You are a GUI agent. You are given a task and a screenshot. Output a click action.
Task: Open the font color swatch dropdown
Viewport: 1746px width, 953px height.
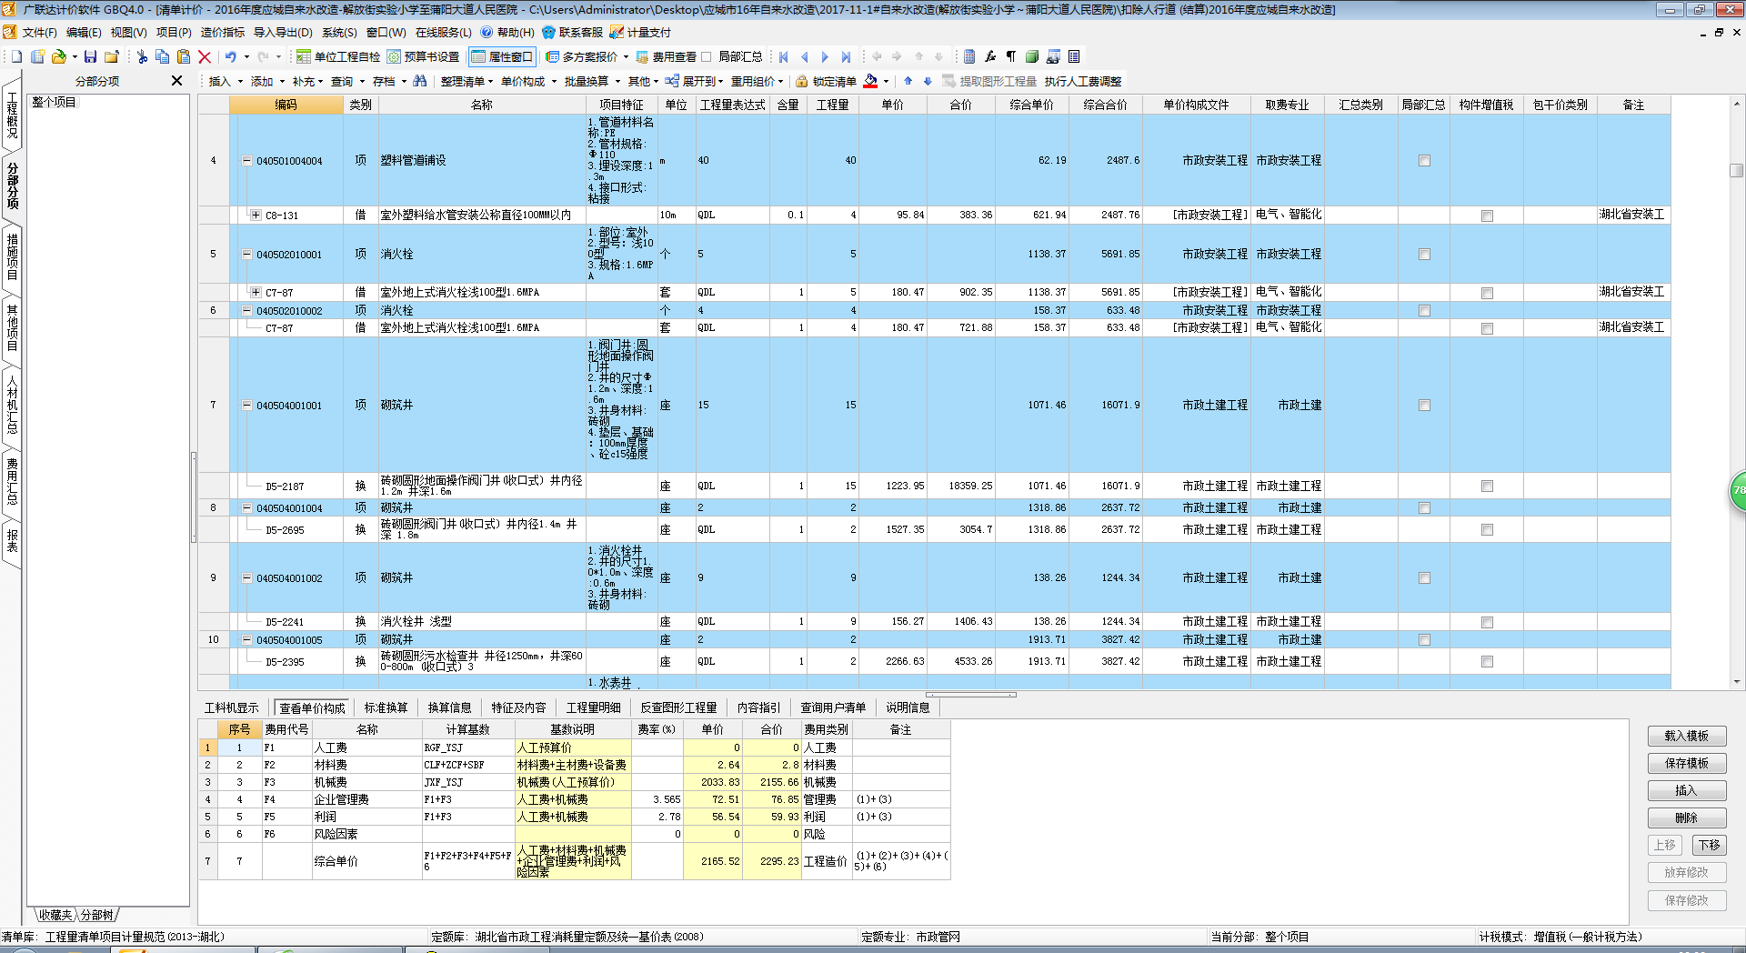(x=886, y=82)
